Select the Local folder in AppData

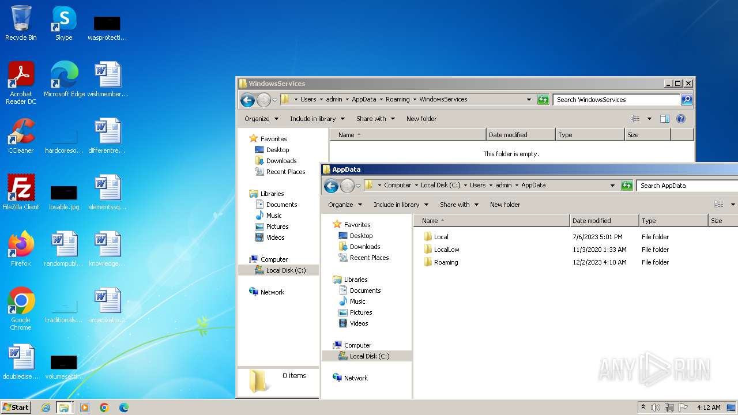tap(441, 237)
